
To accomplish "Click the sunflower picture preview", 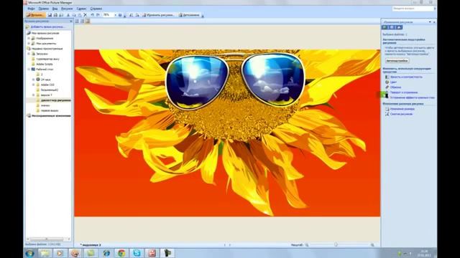I will click(x=227, y=133).
